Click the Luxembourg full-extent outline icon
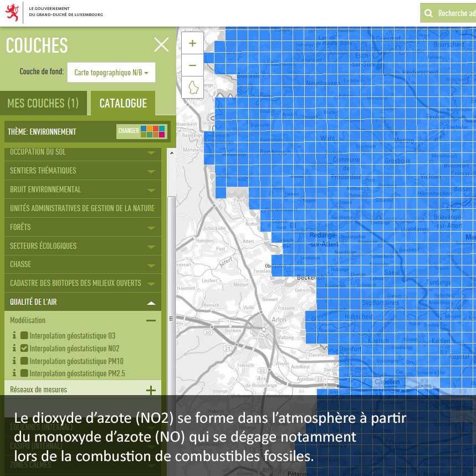The width and height of the screenshot is (476, 476). [x=192, y=88]
